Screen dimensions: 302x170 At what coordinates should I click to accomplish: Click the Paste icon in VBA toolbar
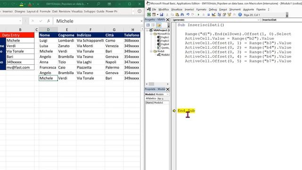[x=177, y=15]
